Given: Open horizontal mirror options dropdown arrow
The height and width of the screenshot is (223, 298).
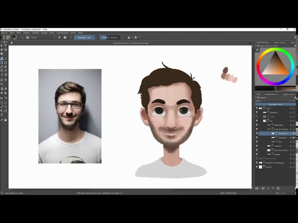Looking at the screenshot, I should point(132,38).
